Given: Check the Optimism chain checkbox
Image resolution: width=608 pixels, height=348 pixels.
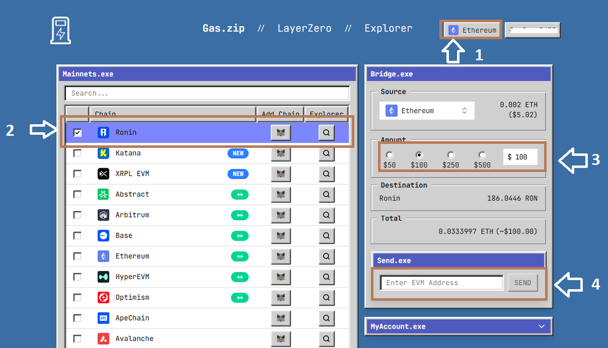Looking at the screenshot, I should point(78,297).
